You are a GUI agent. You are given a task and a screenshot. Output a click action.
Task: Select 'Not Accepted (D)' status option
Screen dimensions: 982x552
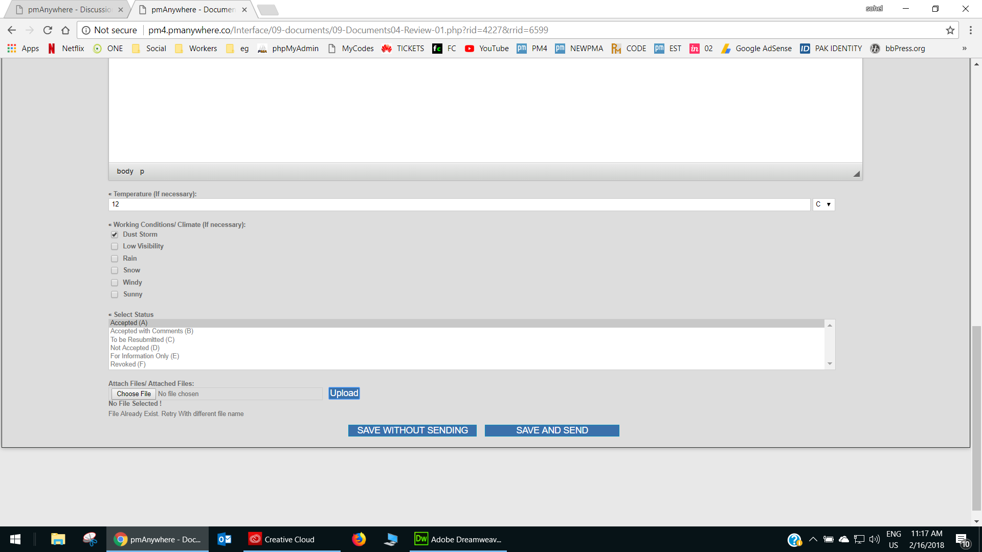(135, 348)
